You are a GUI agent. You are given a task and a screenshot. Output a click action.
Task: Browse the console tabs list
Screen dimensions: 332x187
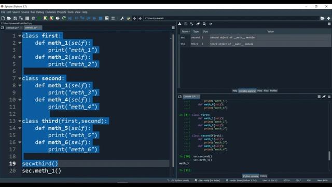180,97
